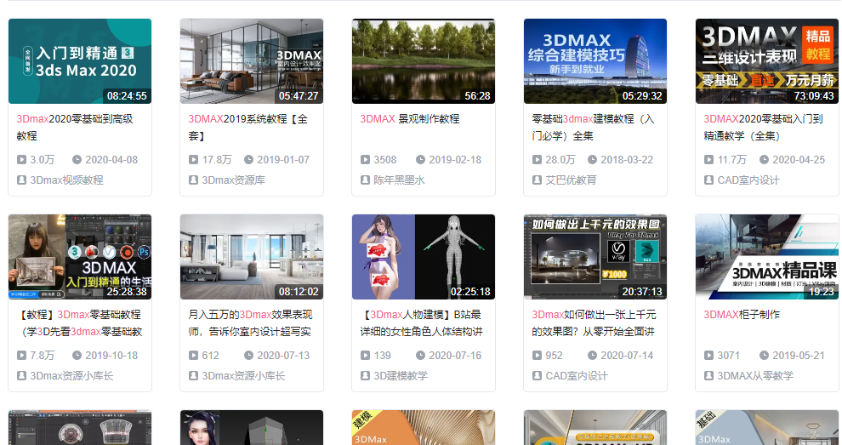842x445 pixels.
Task: Visit uploader 3DMAX从零教学
Action: (755, 376)
